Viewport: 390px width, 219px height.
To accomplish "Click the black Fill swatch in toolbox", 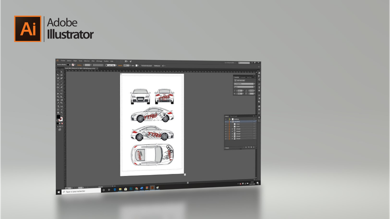I will 59,116.
